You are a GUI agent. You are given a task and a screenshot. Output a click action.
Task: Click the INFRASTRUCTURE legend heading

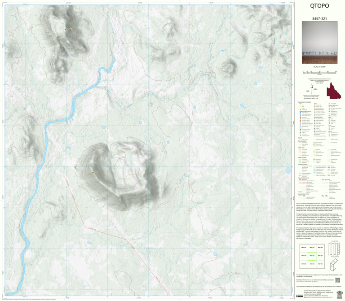click(303, 194)
